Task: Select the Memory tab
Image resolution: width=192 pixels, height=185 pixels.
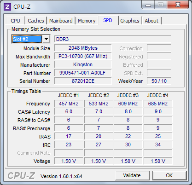Action: click(87, 21)
